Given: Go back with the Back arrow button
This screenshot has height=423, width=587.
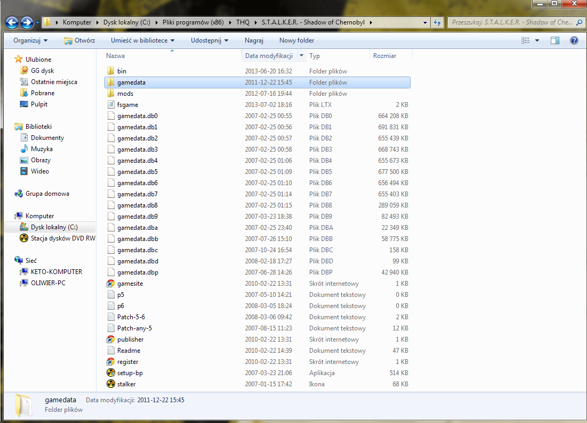Looking at the screenshot, I should click(12, 22).
